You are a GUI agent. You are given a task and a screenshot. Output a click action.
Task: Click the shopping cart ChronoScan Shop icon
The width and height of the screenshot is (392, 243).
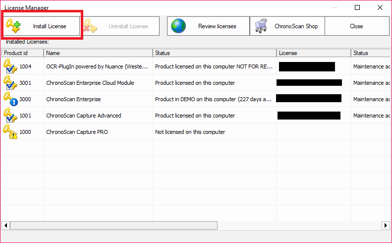pos(262,26)
